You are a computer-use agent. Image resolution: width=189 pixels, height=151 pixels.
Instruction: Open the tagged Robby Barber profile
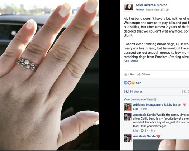[173, 105]
